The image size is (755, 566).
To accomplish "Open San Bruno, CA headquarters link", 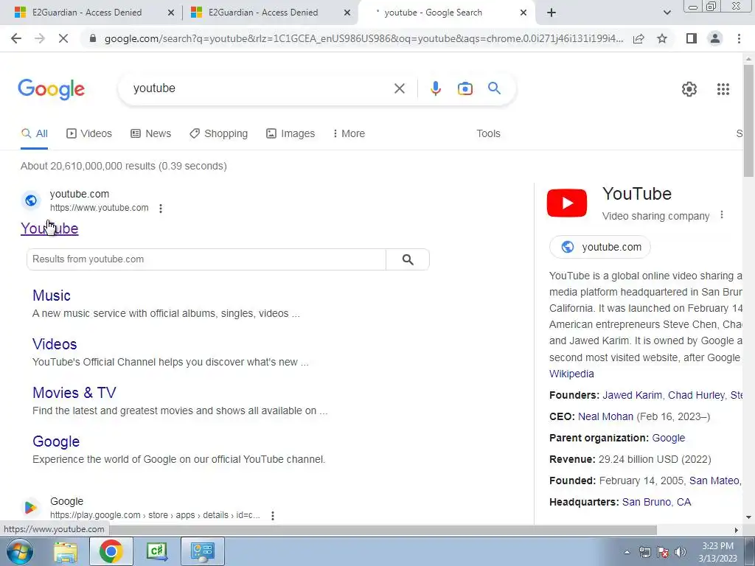I will click(656, 503).
